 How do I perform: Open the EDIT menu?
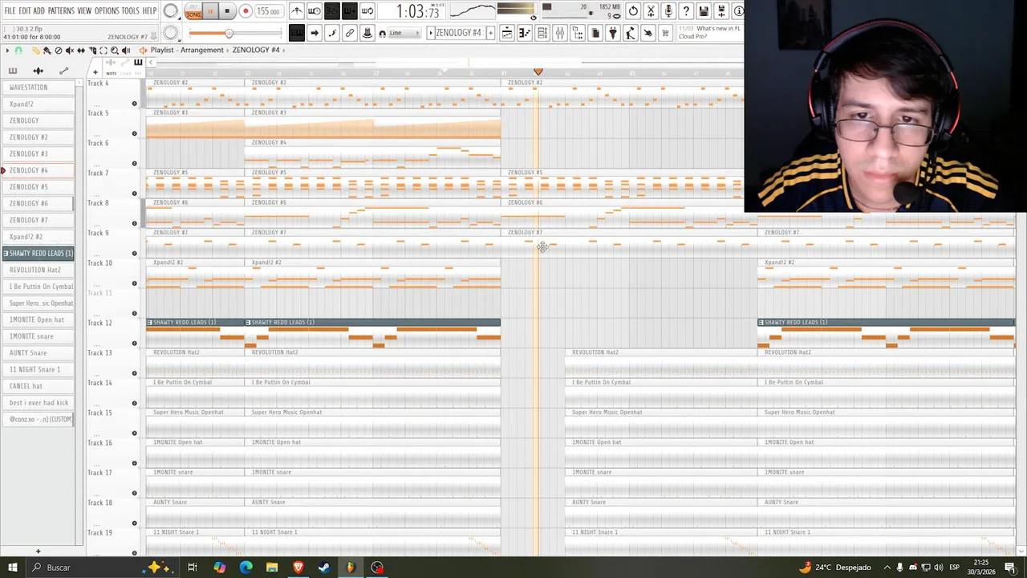click(x=24, y=10)
